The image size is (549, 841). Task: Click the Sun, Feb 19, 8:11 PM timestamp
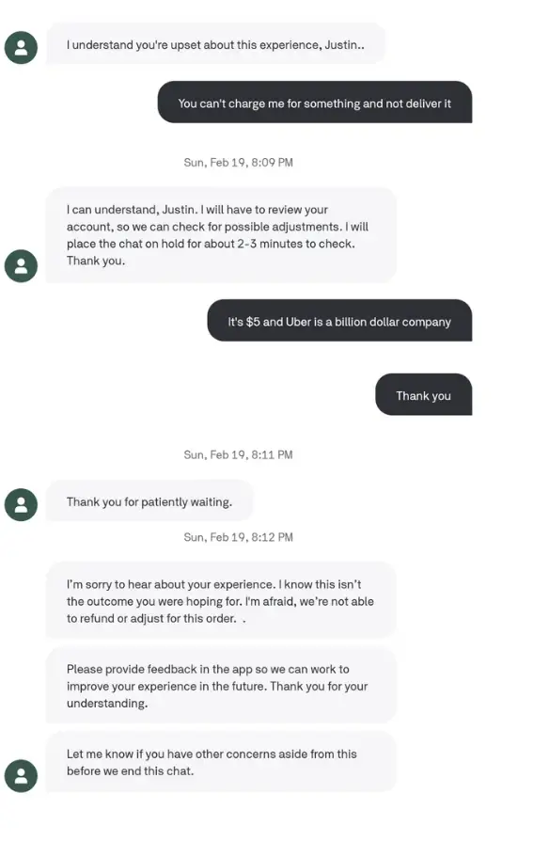pos(238,454)
